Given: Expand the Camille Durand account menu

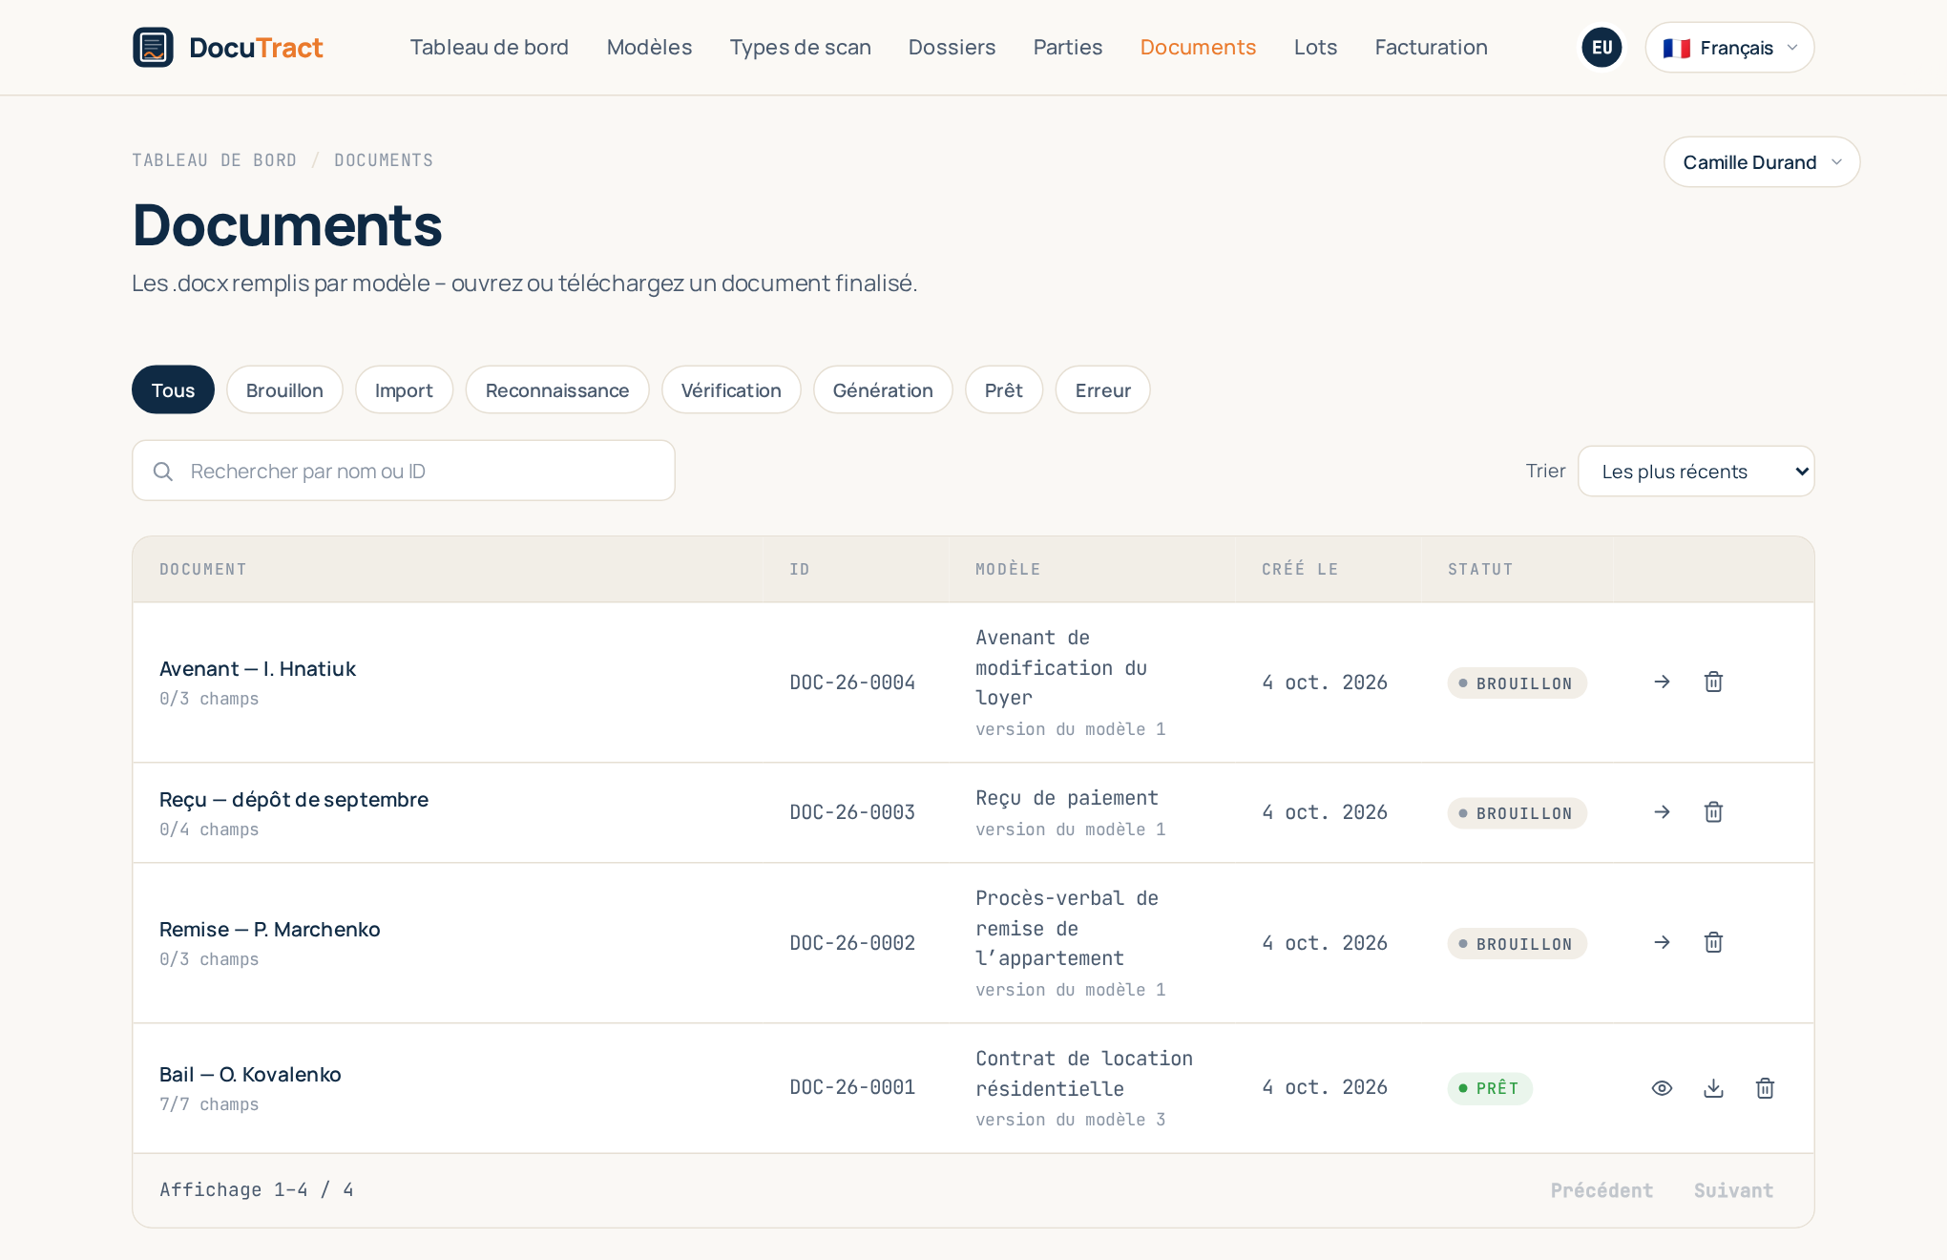Looking at the screenshot, I should coord(1762,162).
